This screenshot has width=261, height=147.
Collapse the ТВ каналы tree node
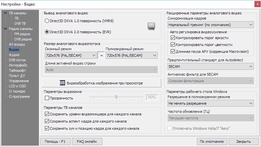pyautogui.click(x=5, y=13)
